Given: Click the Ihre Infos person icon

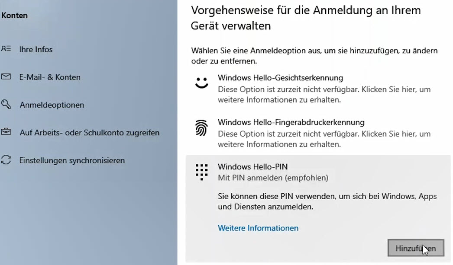Looking at the screenshot, I should point(6,49).
